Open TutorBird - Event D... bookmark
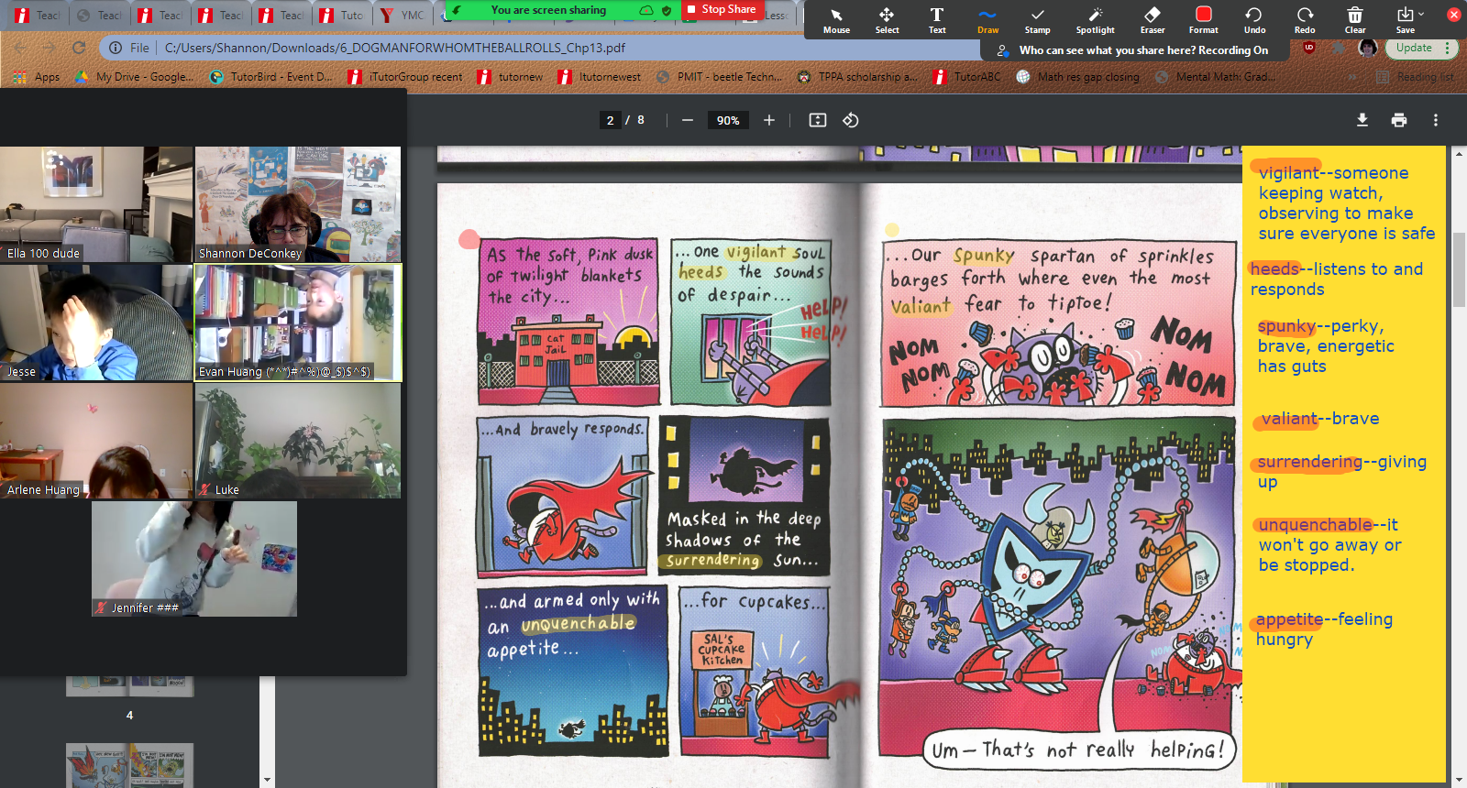Viewport: 1467px width, 788px height. (271, 77)
